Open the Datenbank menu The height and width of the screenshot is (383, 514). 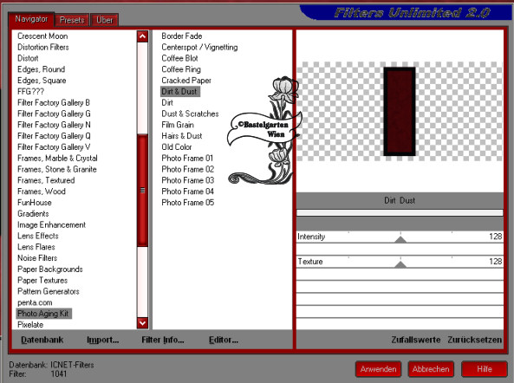point(42,340)
